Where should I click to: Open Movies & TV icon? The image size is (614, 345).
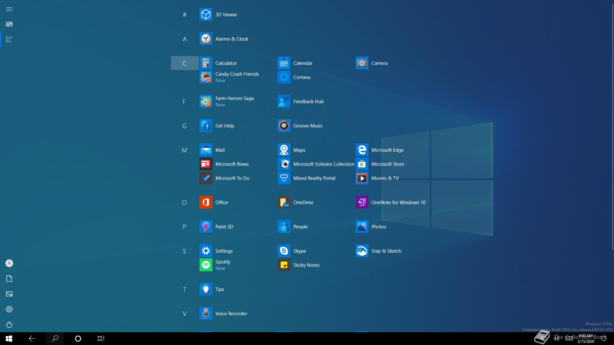coord(362,178)
